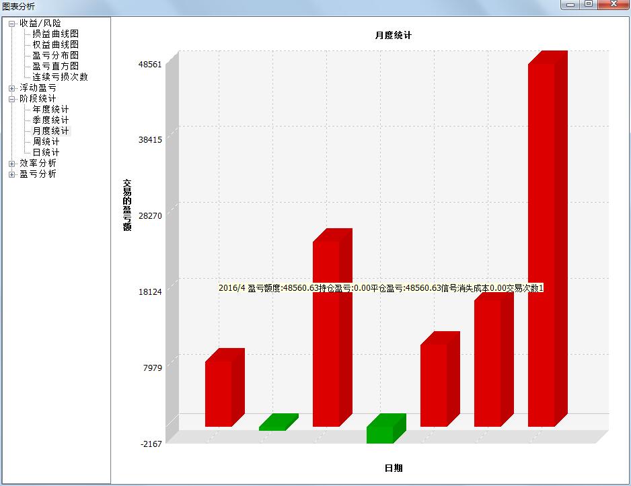Image resolution: width=631 pixels, height=486 pixels.
Task: Click the taller of the three left red bars
Action: tap(332, 327)
